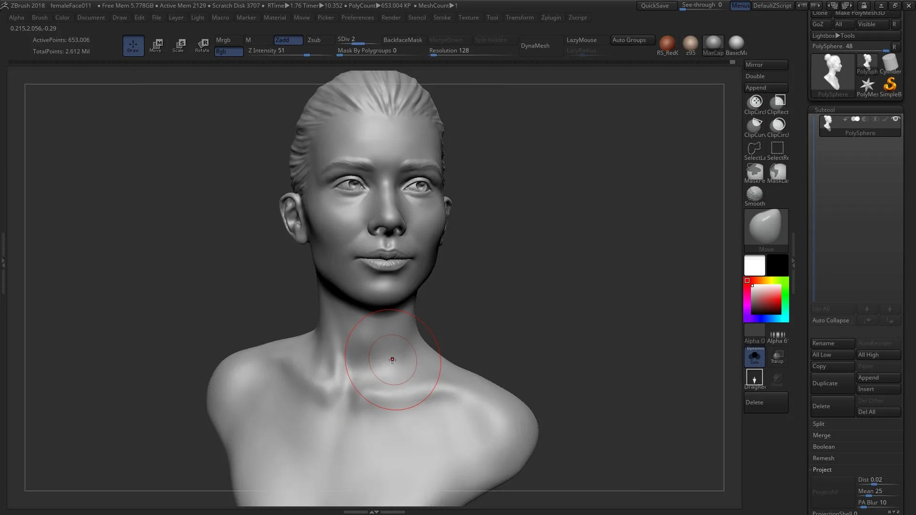Image resolution: width=916 pixels, height=515 pixels.
Task: Expand the Boolean section
Action: 823,447
